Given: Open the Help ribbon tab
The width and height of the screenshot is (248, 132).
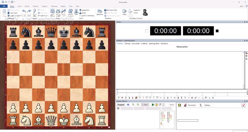Looking at the screenshot, I should [77, 6].
